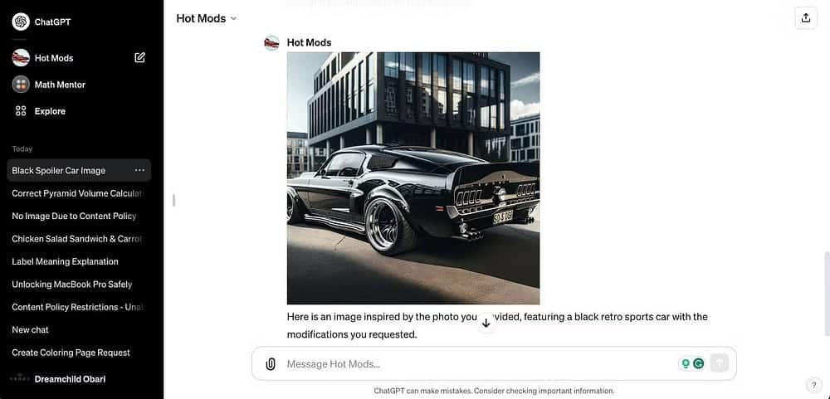Viewport: 830px width, 399px height.
Task: Expand the Hot Mods title dropdown
Action: (207, 18)
